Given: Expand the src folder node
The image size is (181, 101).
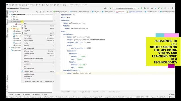Looking at the screenshot, I should [12, 26].
